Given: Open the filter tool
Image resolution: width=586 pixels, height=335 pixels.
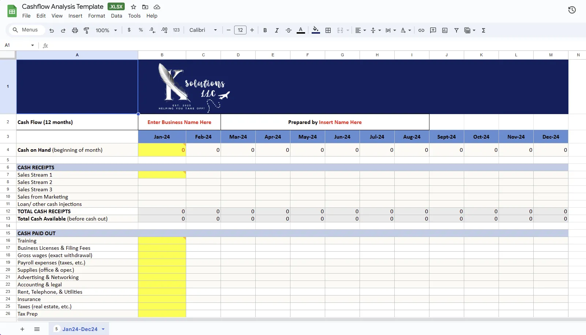Looking at the screenshot, I should click(x=456, y=30).
